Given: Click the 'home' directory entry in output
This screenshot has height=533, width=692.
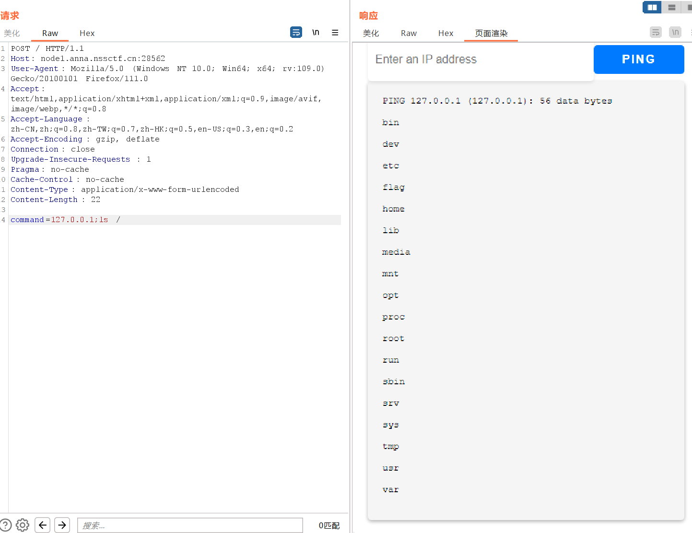Looking at the screenshot, I should 393,209.
